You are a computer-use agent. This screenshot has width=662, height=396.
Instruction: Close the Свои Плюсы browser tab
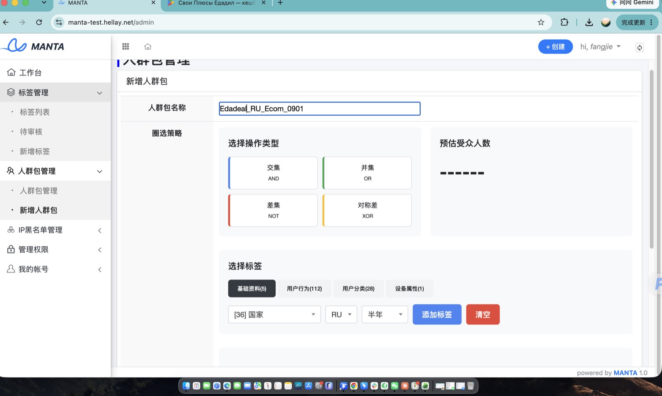click(263, 3)
